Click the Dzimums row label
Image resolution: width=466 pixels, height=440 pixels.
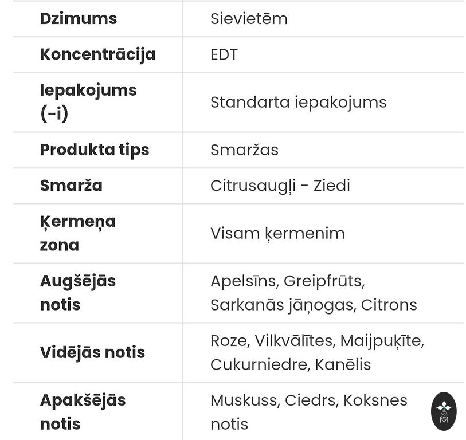pos(78,19)
